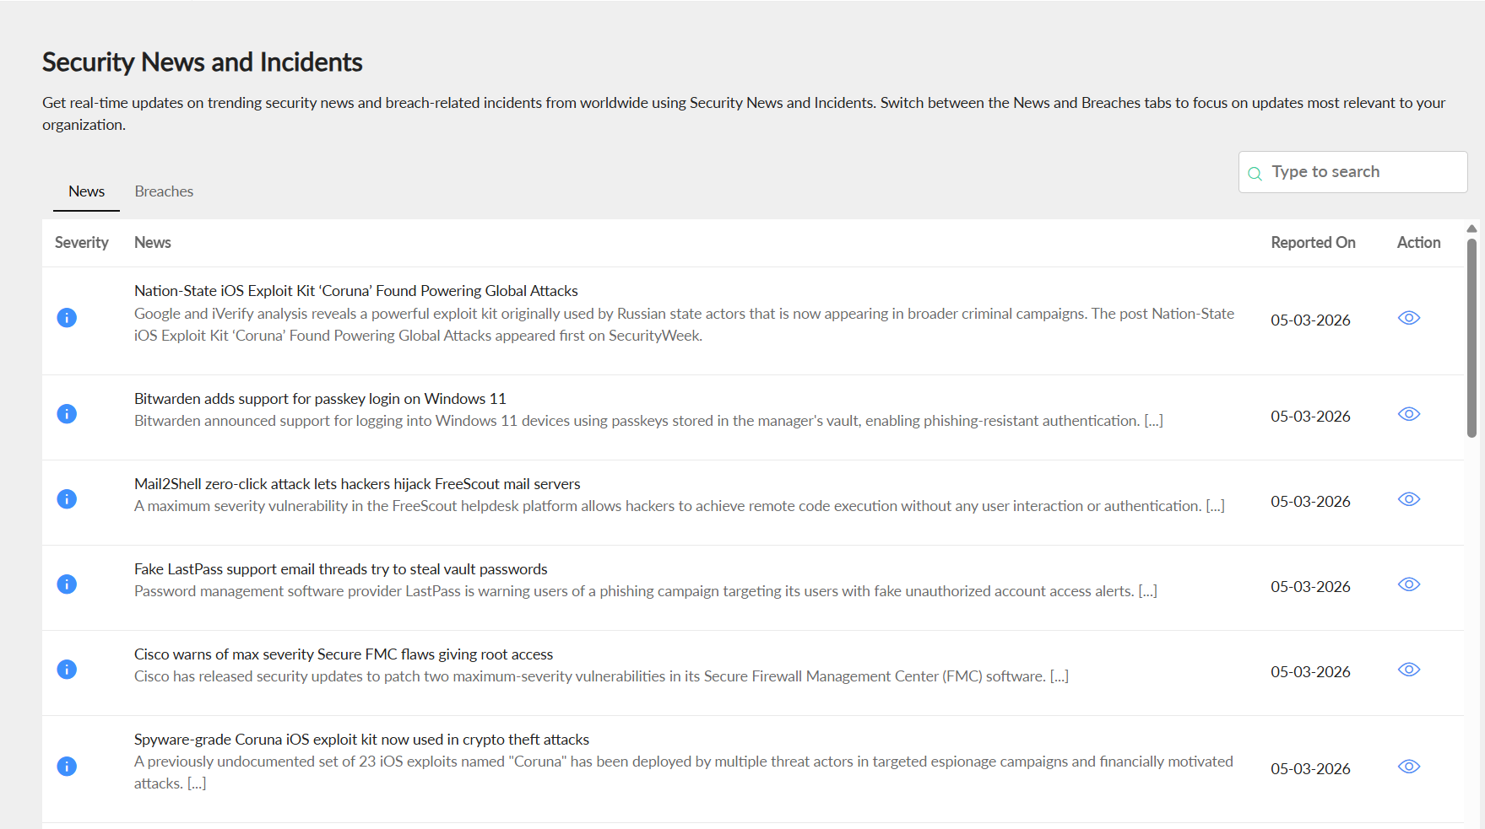This screenshot has width=1485, height=829.
Task: Select the News tab
Action: click(86, 191)
